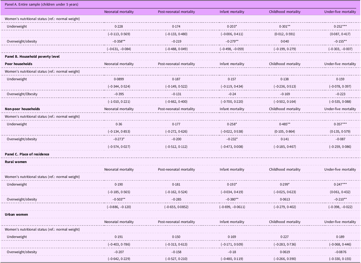This screenshot has height=263, width=361.
Task: Select the 0·0899 value in Poor households
Action: coord(119,79)
